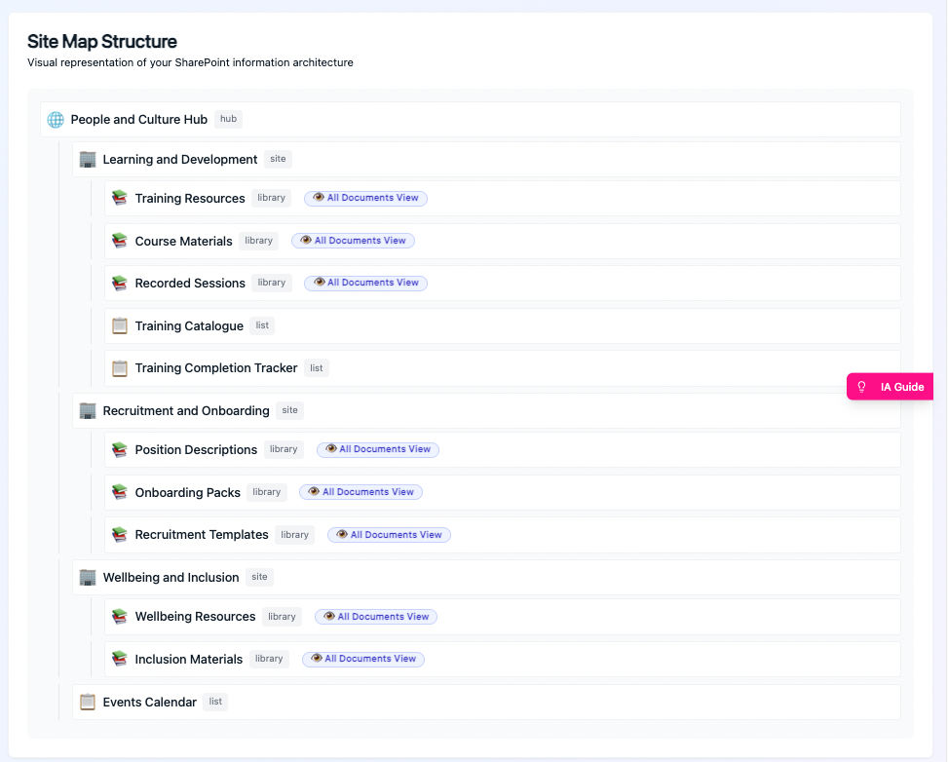Open All Documents View for Course Materials
This screenshot has height=762, width=948.
(353, 240)
